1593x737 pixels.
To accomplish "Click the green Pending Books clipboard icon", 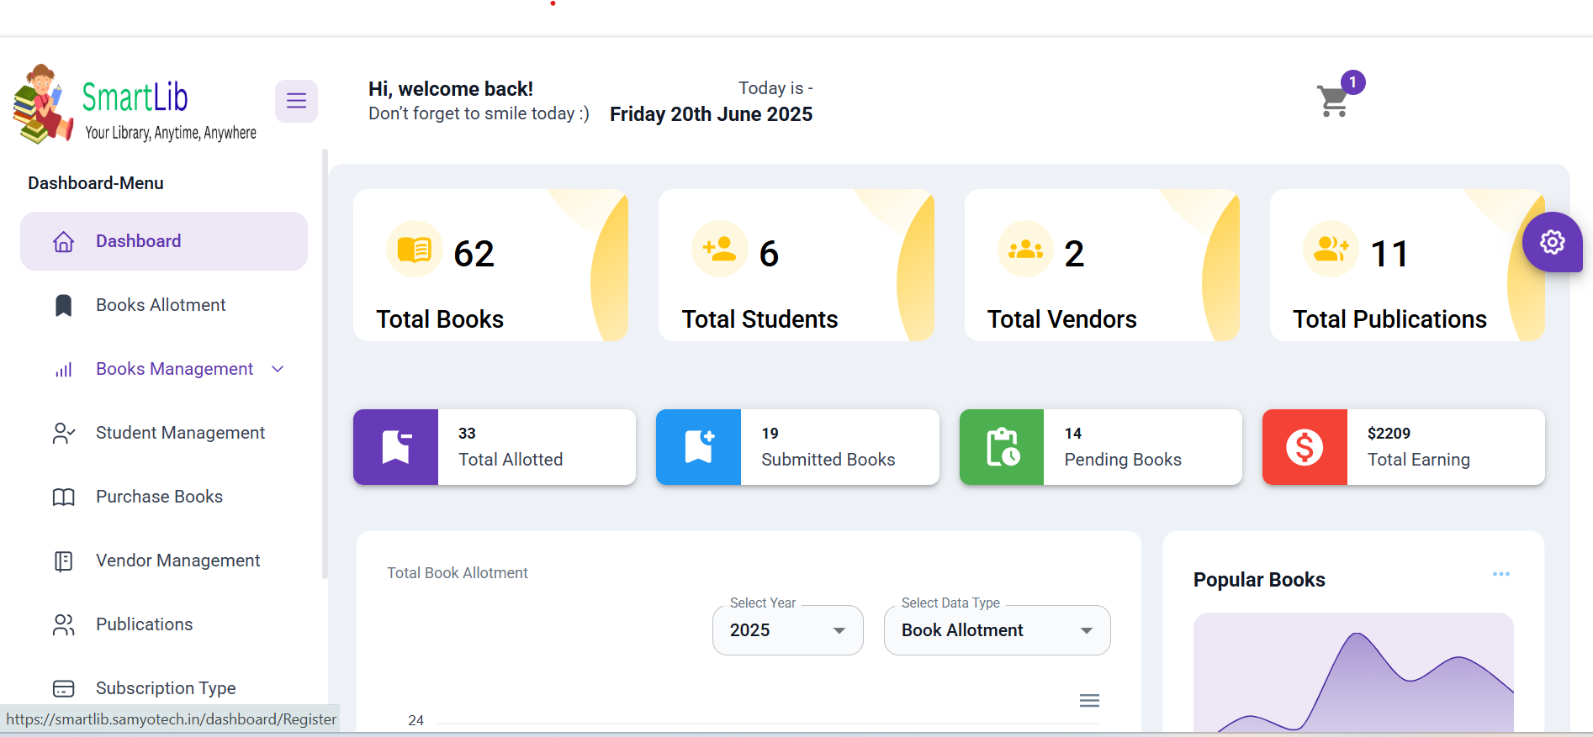I will click(x=1002, y=447).
